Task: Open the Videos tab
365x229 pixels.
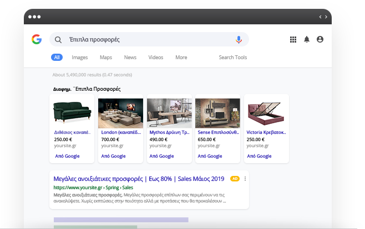Action: (x=156, y=58)
